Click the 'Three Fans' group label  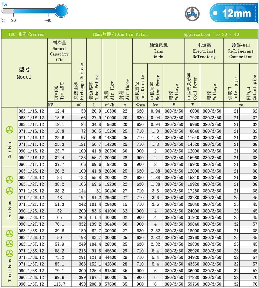[10, 270]
